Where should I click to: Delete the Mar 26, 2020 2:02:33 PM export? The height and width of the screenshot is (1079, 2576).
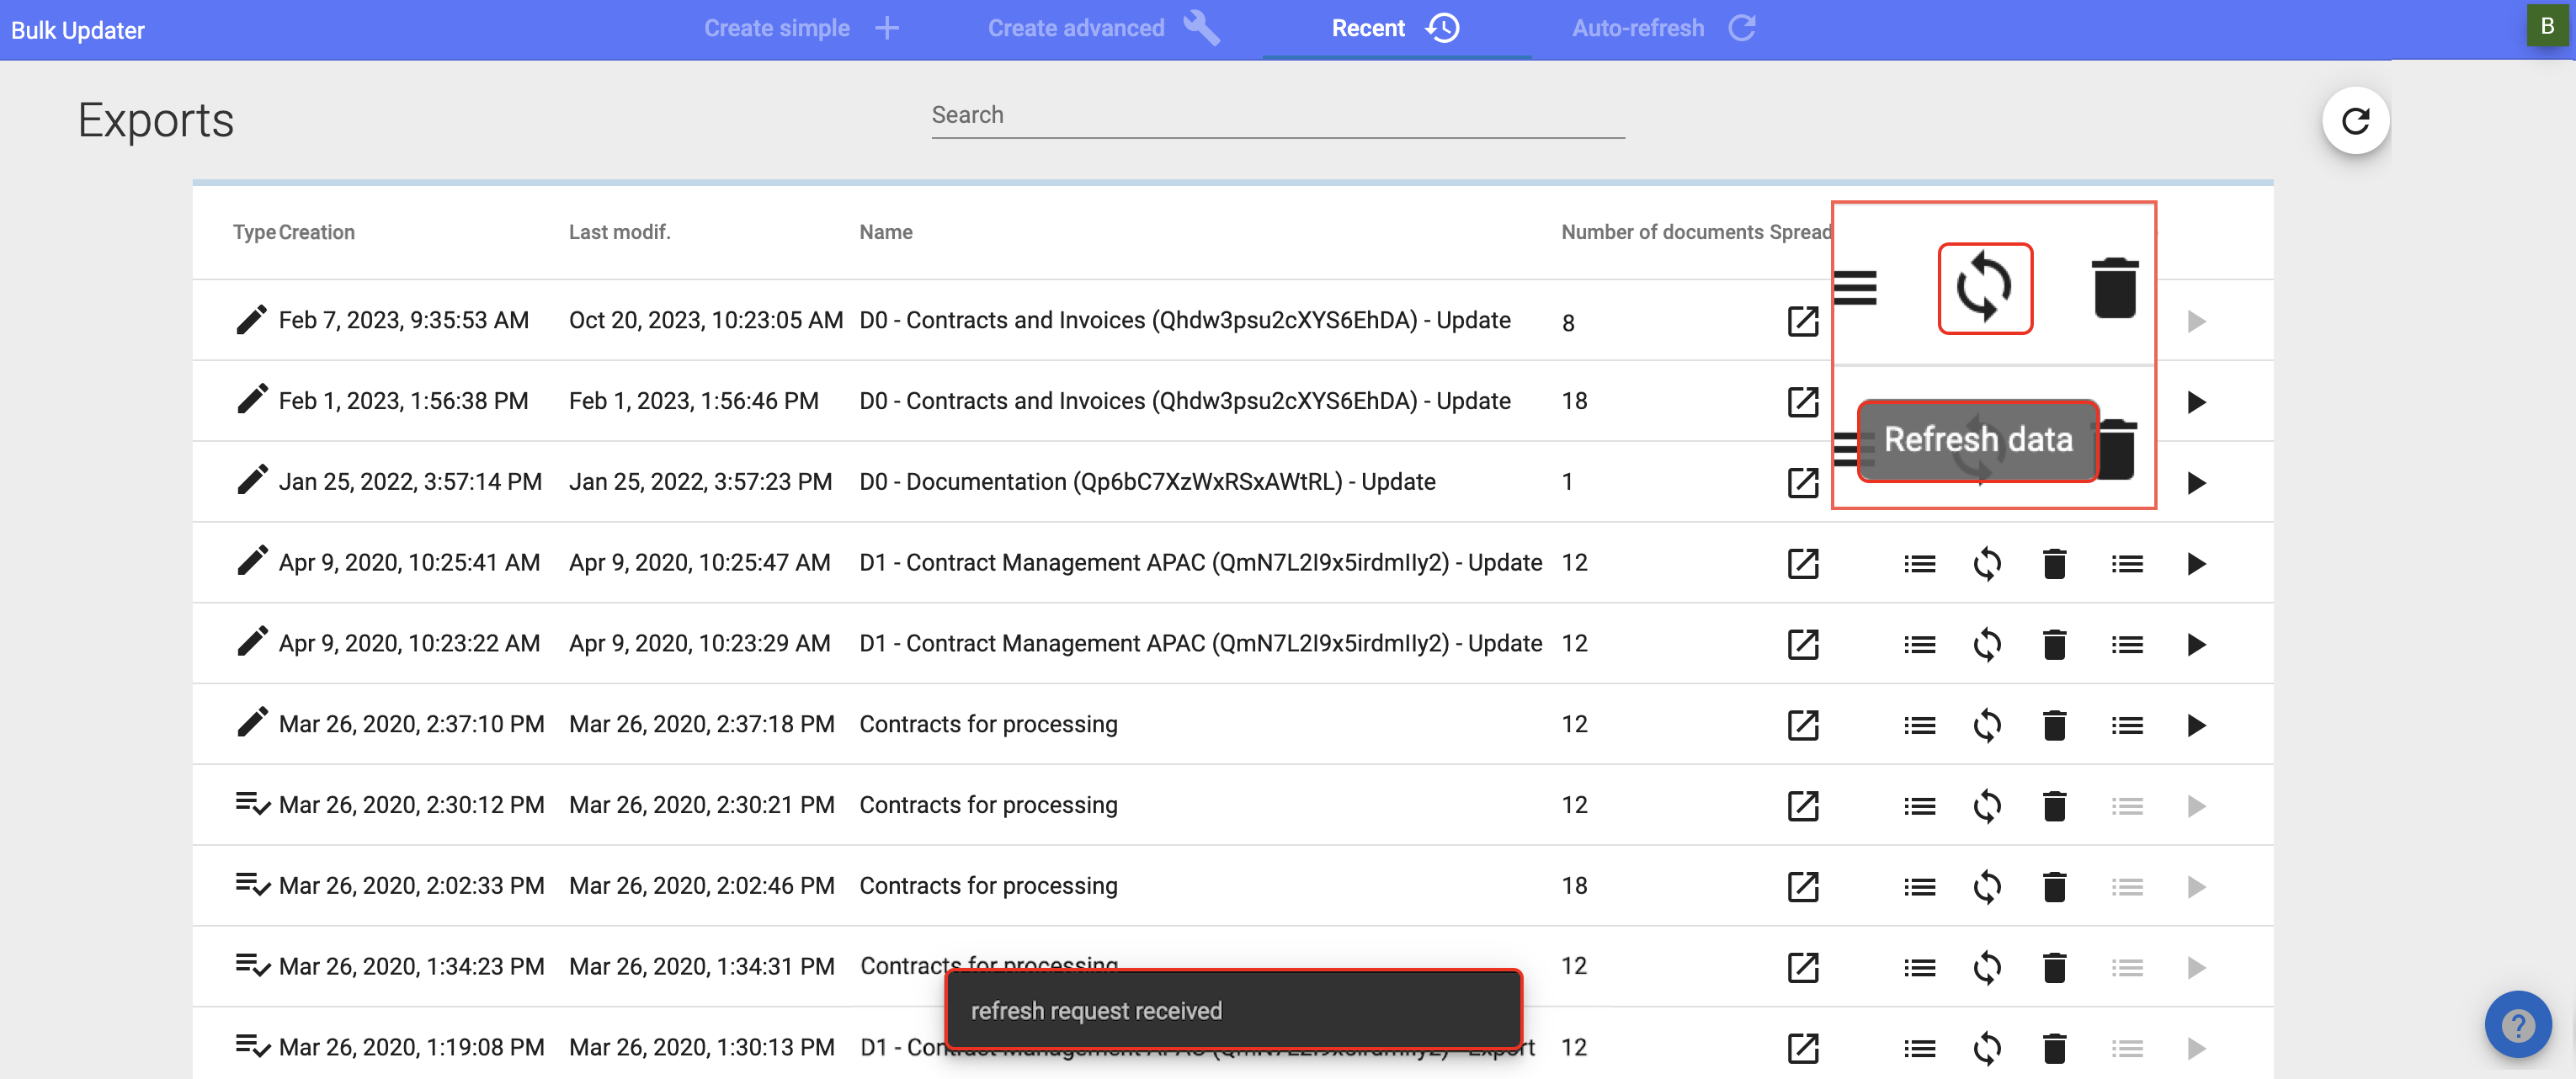2054,887
